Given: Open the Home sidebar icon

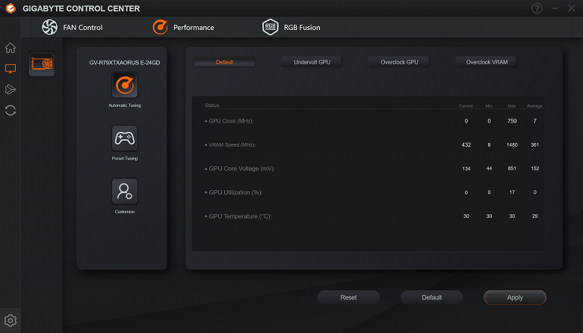Looking at the screenshot, I should [10, 48].
